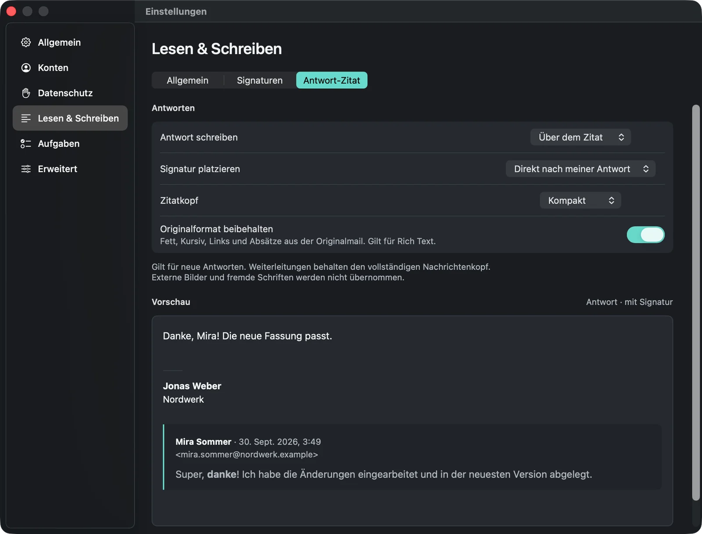Click the text-lines icon beside Lesen & Schreiben
This screenshot has width=702, height=534.
tap(26, 118)
